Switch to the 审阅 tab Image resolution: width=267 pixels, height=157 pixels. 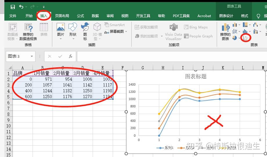tap(110, 16)
